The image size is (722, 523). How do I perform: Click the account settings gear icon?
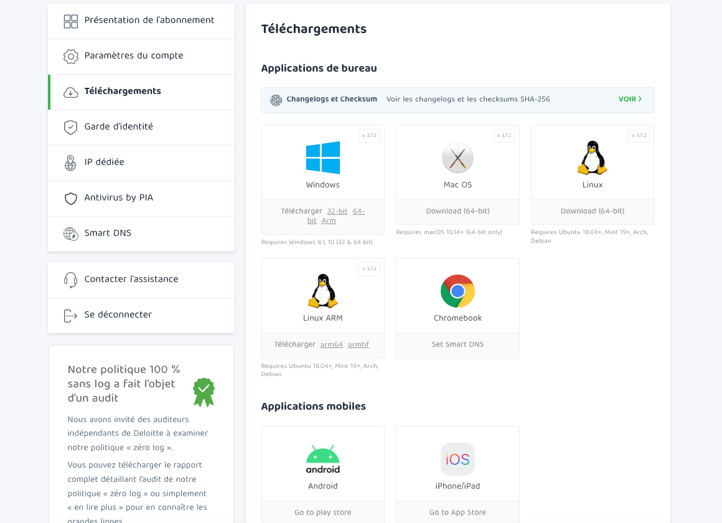(x=70, y=56)
